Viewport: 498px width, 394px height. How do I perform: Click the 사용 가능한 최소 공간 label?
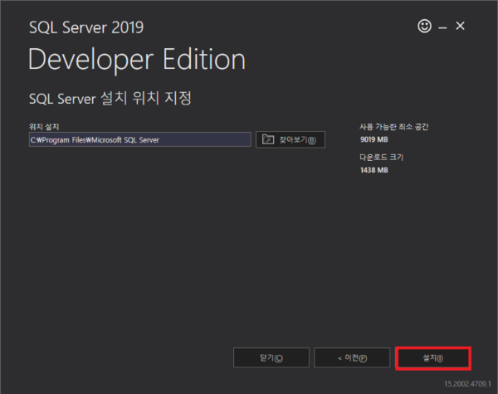(393, 127)
